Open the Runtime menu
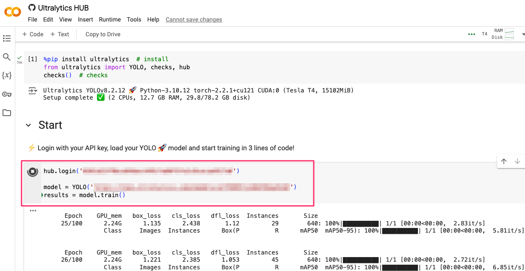Image resolution: width=525 pixels, height=271 pixels. (110, 19)
